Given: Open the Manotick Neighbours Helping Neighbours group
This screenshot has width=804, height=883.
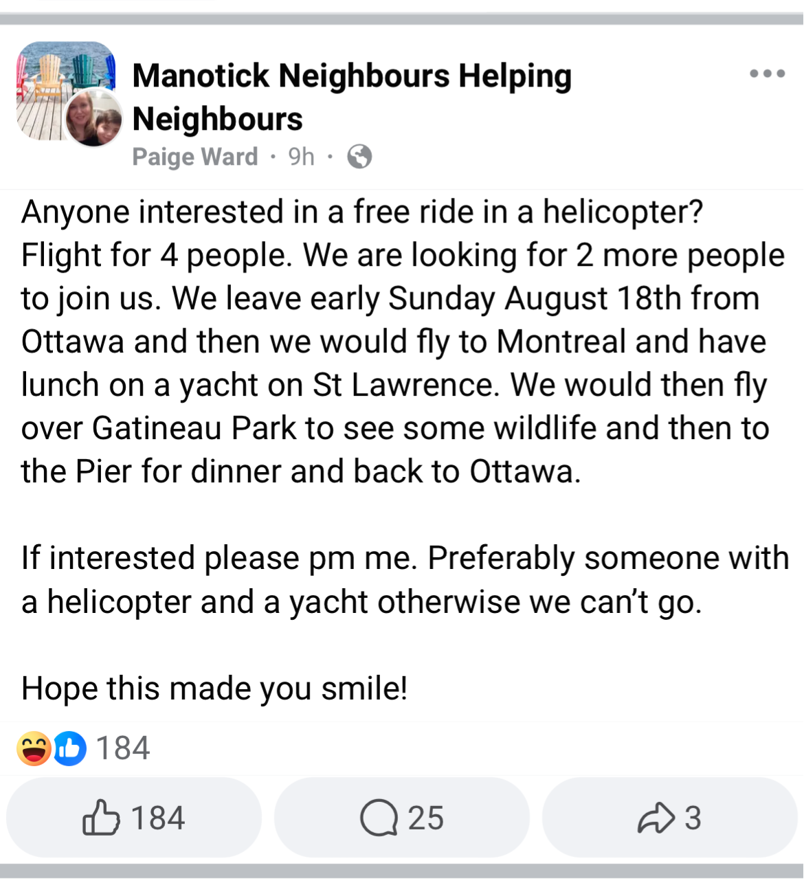Looking at the screenshot, I should pos(352,97).
